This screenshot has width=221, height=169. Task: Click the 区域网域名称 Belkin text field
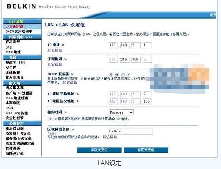point(131,132)
